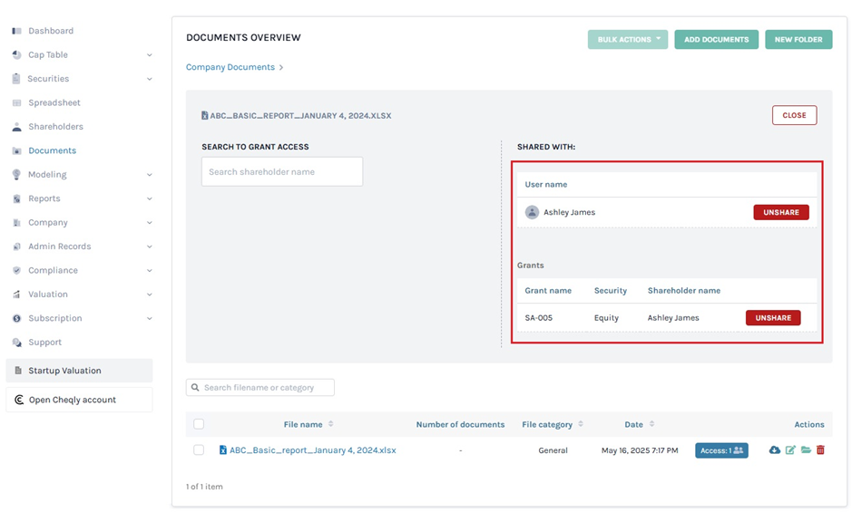852x512 pixels.
Task: Tick the select-all checkbox in table header
Action: [x=199, y=424]
